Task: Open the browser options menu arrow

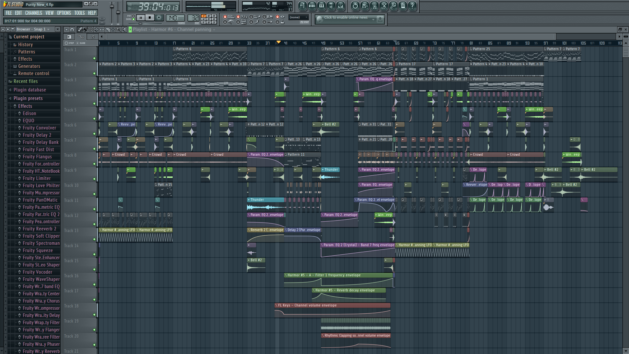Action: pyautogui.click(x=3, y=29)
